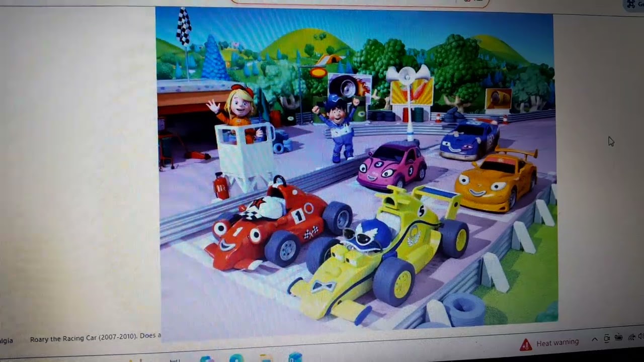Open the Microsoft Edge taskbar icon

pos(236,357)
